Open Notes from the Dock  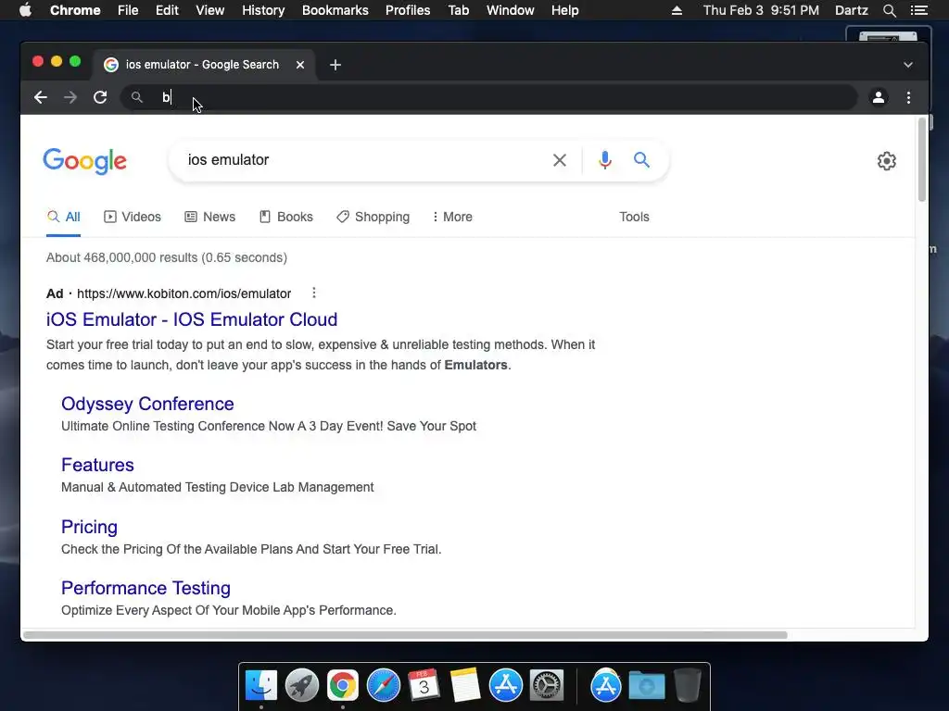click(x=465, y=686)
